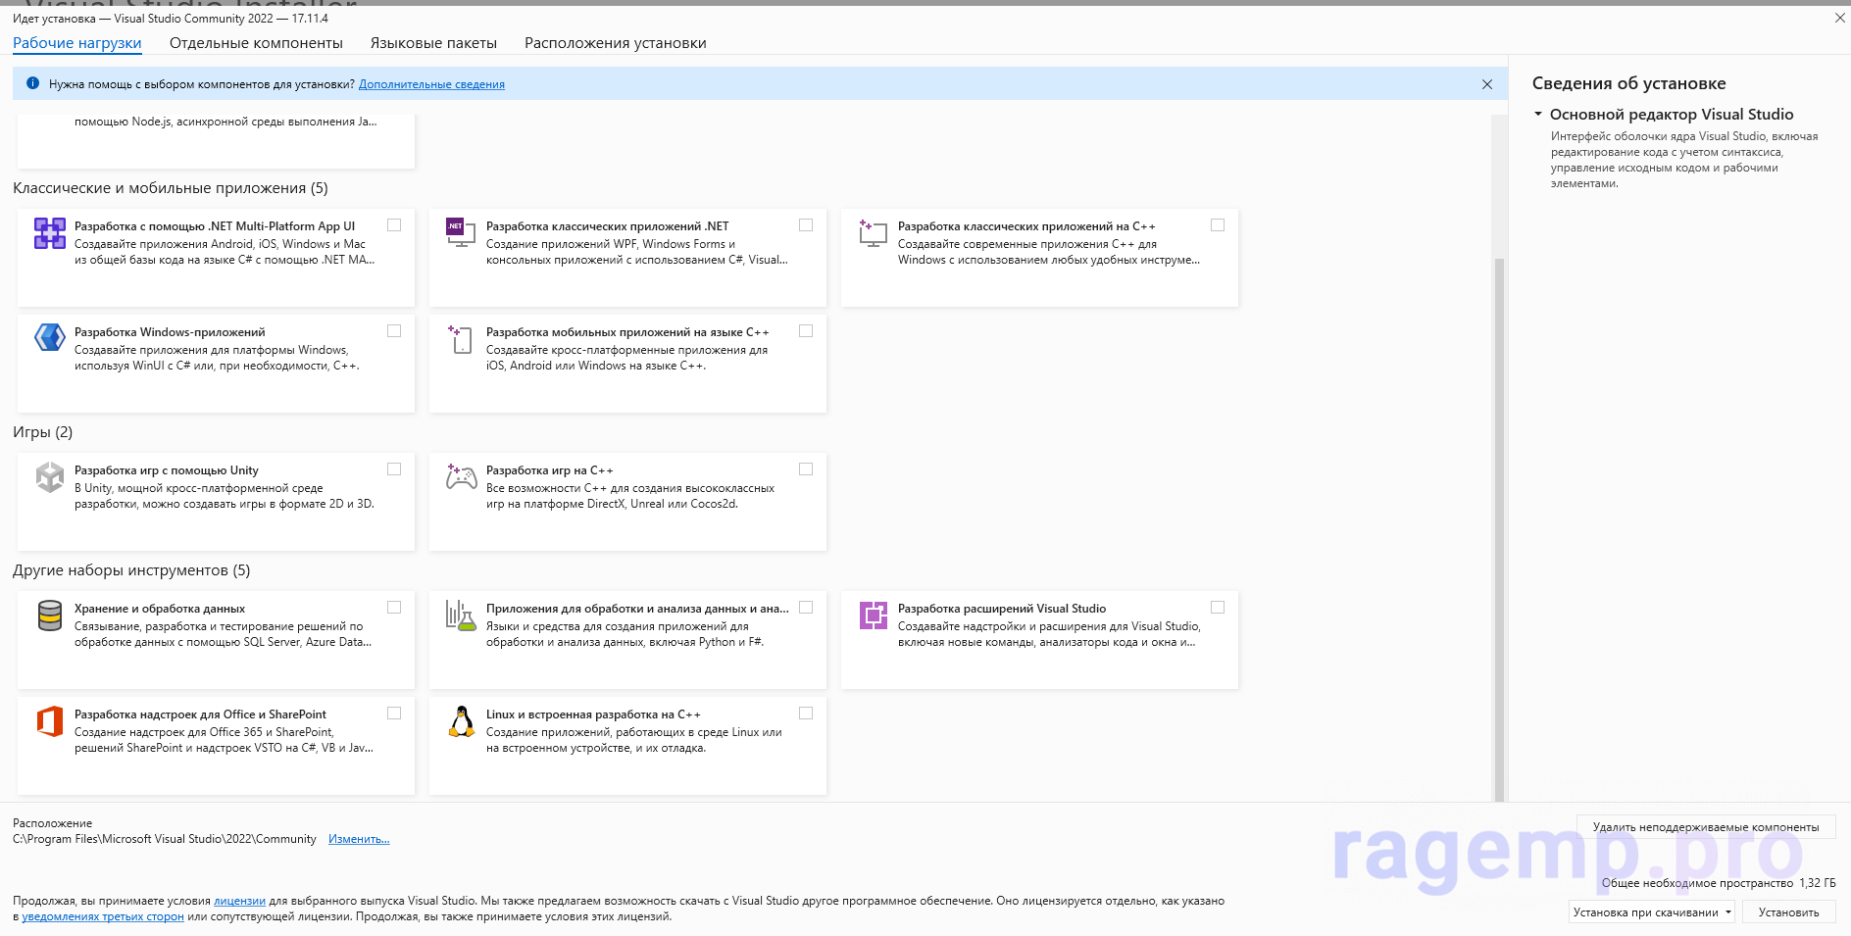Open Дополнительные сведения link
The image size is (1851, 936).
pyautogui.click(x=431, y=84)
